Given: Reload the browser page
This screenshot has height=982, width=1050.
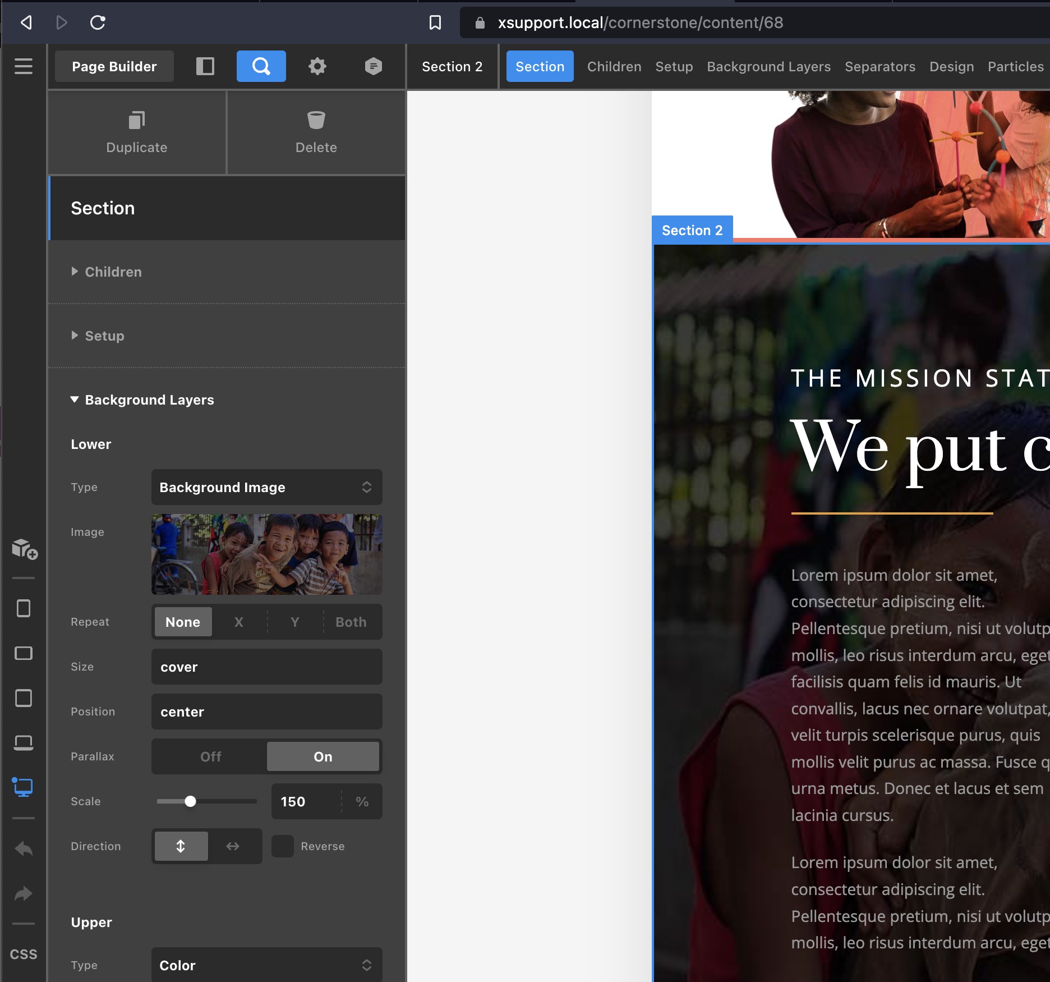Looking at the screenshot, I should tap(98, 22).
